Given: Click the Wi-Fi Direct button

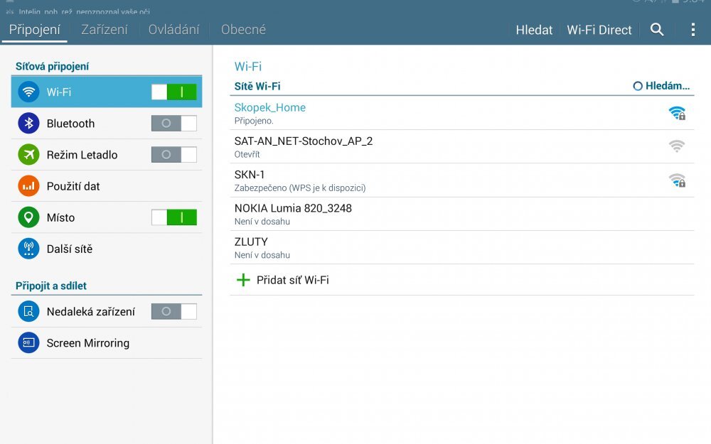Looking at the screenshot, I should click(599, 29).
